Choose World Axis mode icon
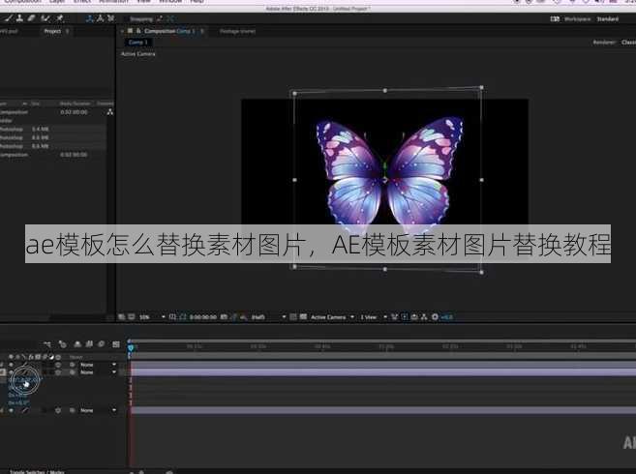The image size is (636, 474). [100, 18]
